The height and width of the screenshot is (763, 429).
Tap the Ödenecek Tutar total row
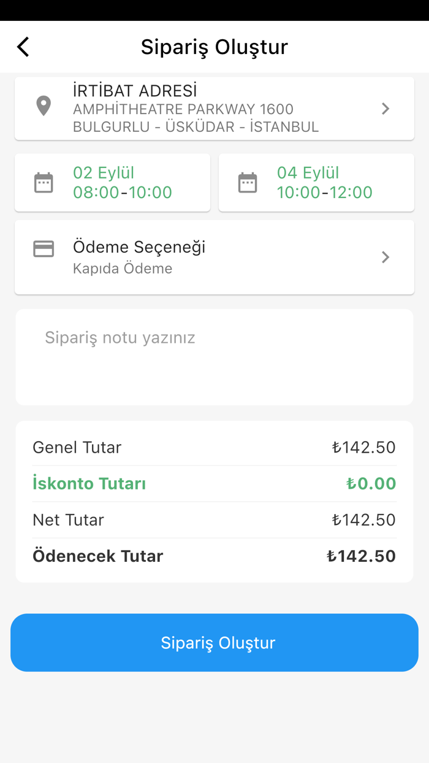[214, 556]
